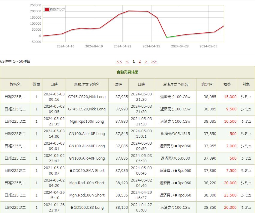255x213 pixels.
Task: Go to first page link <<
Action: point(119,61)
